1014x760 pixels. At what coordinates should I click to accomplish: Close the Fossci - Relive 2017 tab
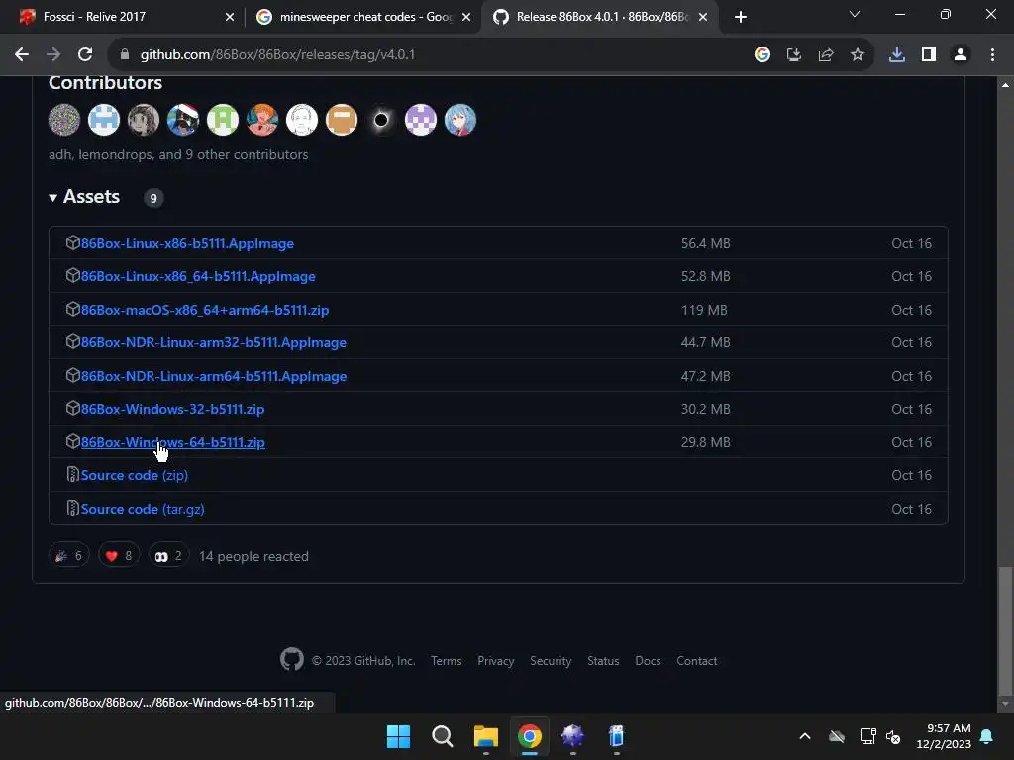tap(230, 17)
